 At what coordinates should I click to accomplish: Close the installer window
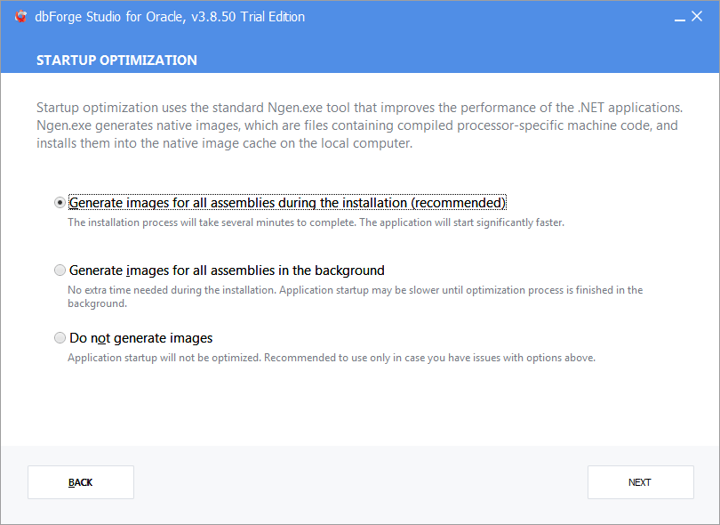pyautogui.click(x=697, y=17)
